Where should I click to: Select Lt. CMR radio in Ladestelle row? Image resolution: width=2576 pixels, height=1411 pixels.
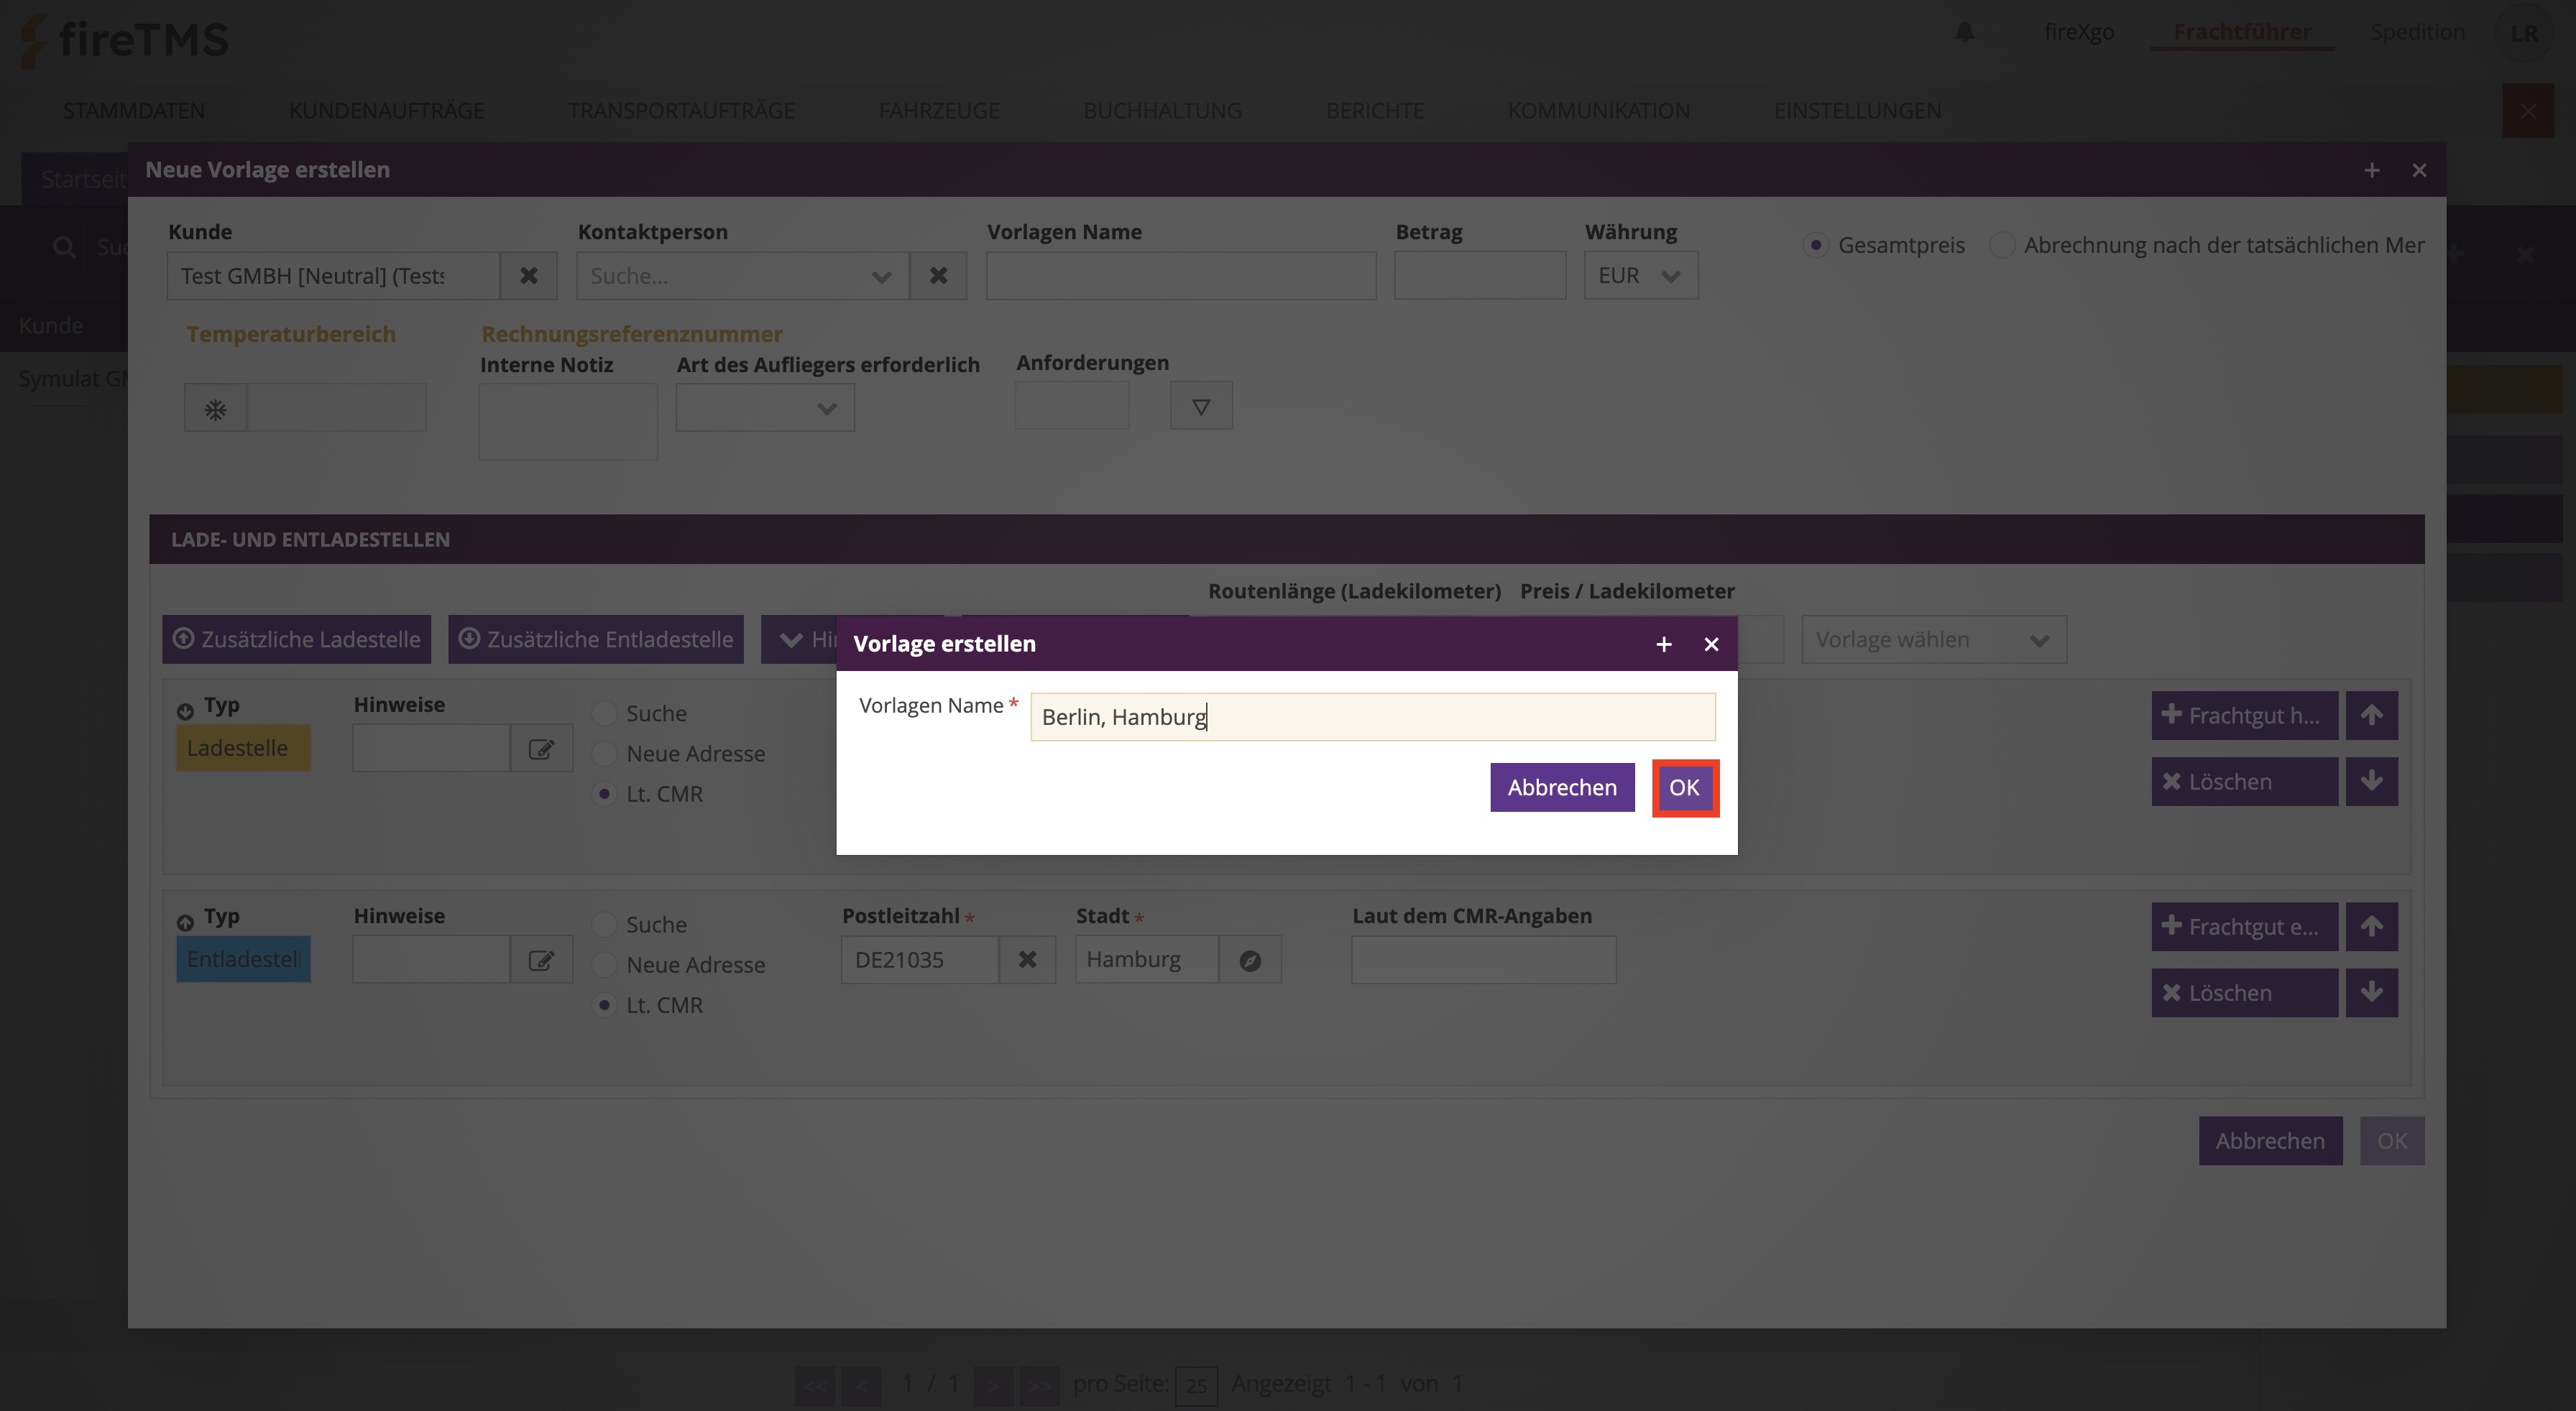[604, 793]
